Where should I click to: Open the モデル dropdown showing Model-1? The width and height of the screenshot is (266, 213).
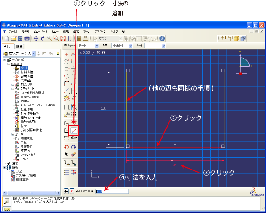pos(122,46)
